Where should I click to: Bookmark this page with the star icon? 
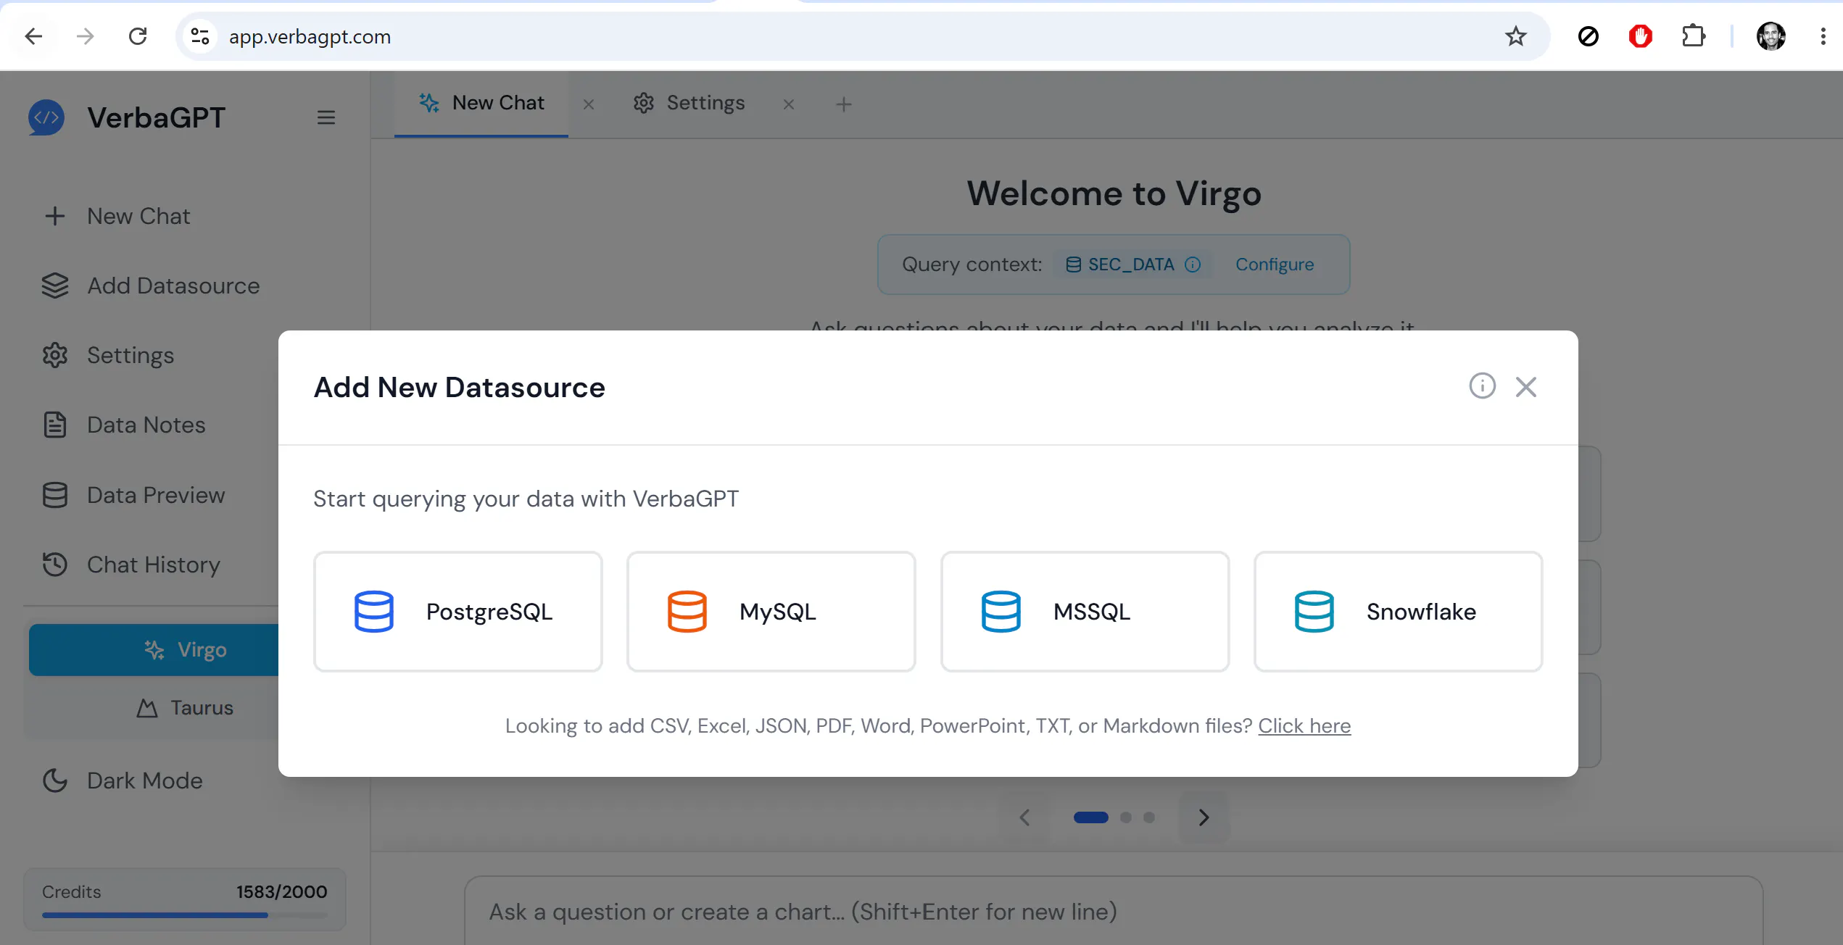(x=1515, y=36)
